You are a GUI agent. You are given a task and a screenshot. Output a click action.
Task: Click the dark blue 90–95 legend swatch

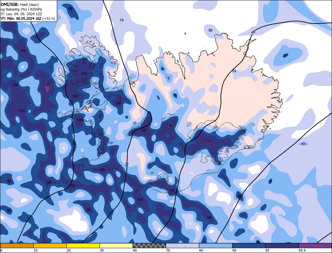[x=249, y=246]
